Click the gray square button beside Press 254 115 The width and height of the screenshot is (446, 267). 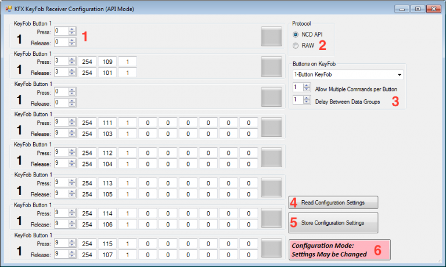click(x=271, y=248)
